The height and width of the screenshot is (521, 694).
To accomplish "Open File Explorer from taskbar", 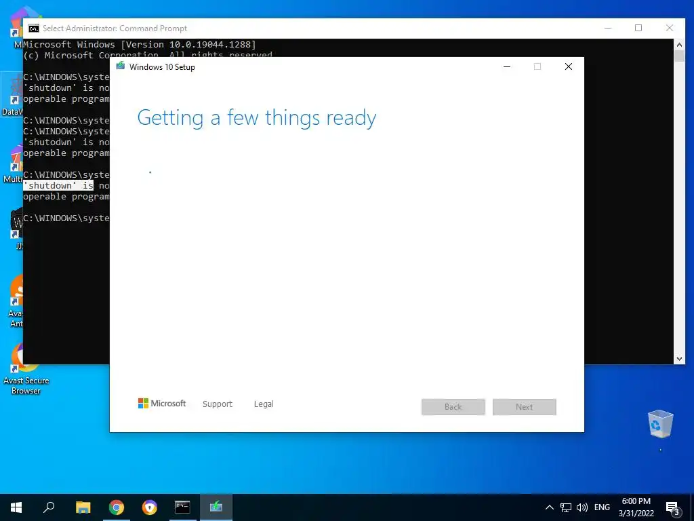I will 83,507.
